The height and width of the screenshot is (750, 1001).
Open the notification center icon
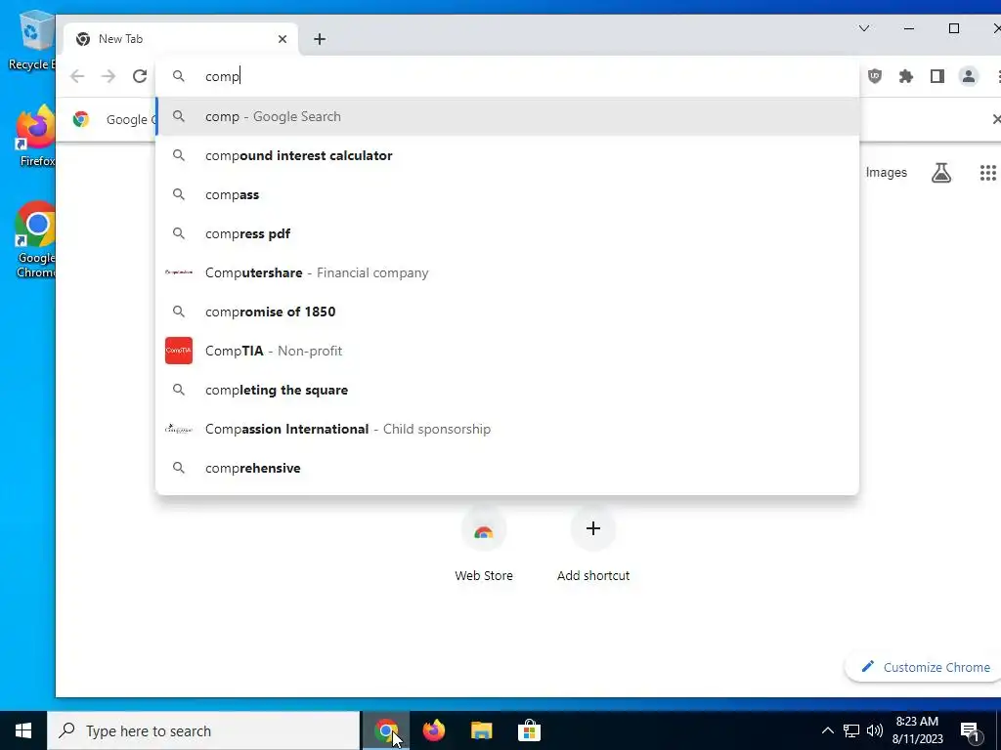click(970, 730)
